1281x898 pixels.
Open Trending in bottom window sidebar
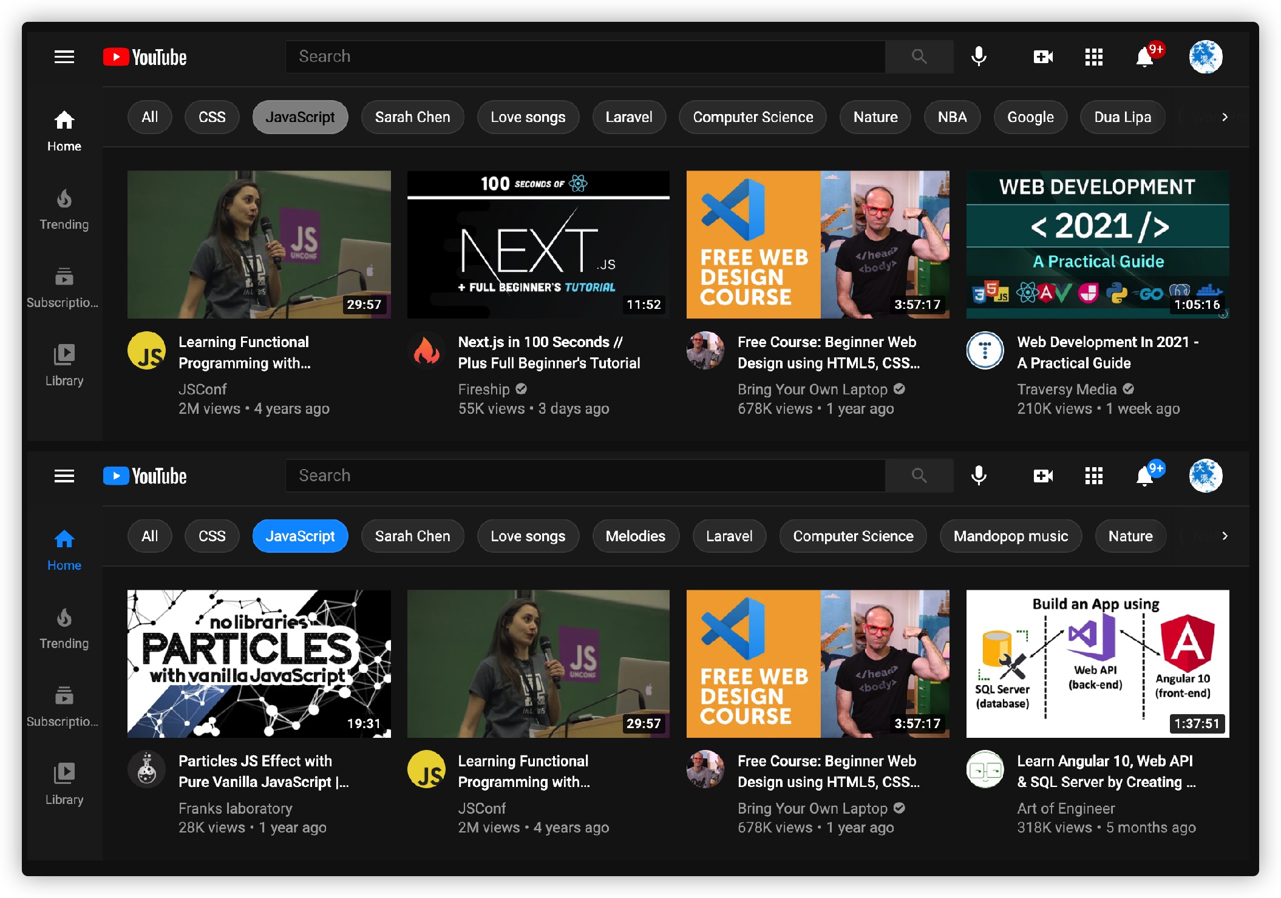pos(64,629)
